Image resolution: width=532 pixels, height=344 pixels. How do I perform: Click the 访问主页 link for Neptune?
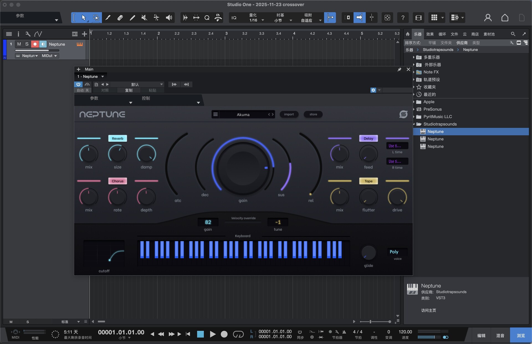point(428,310)
